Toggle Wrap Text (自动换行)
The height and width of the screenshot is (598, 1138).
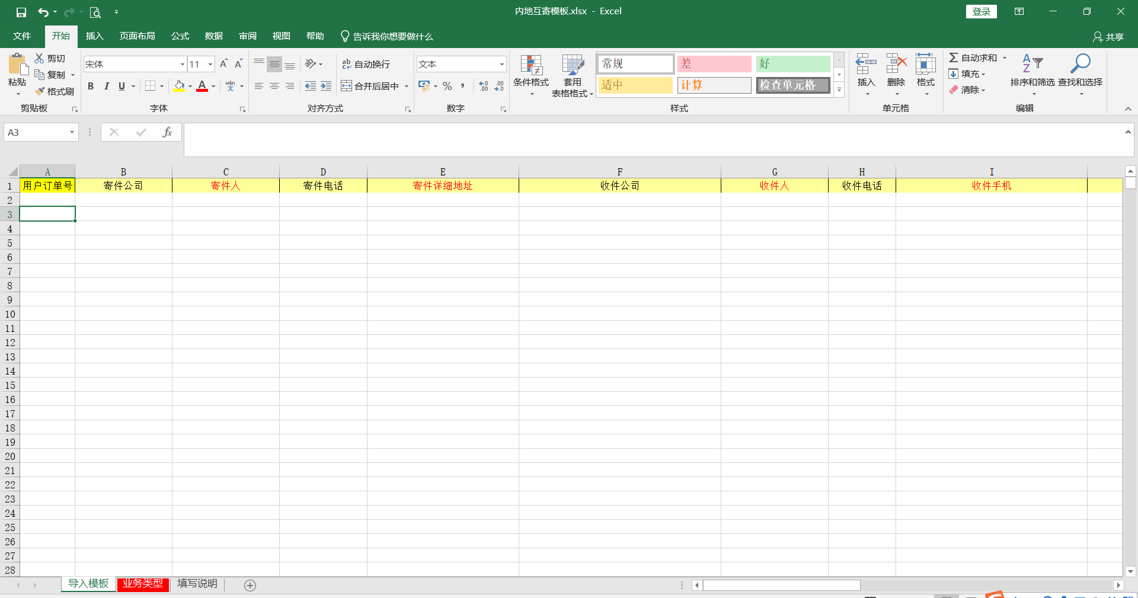(366, 64)
